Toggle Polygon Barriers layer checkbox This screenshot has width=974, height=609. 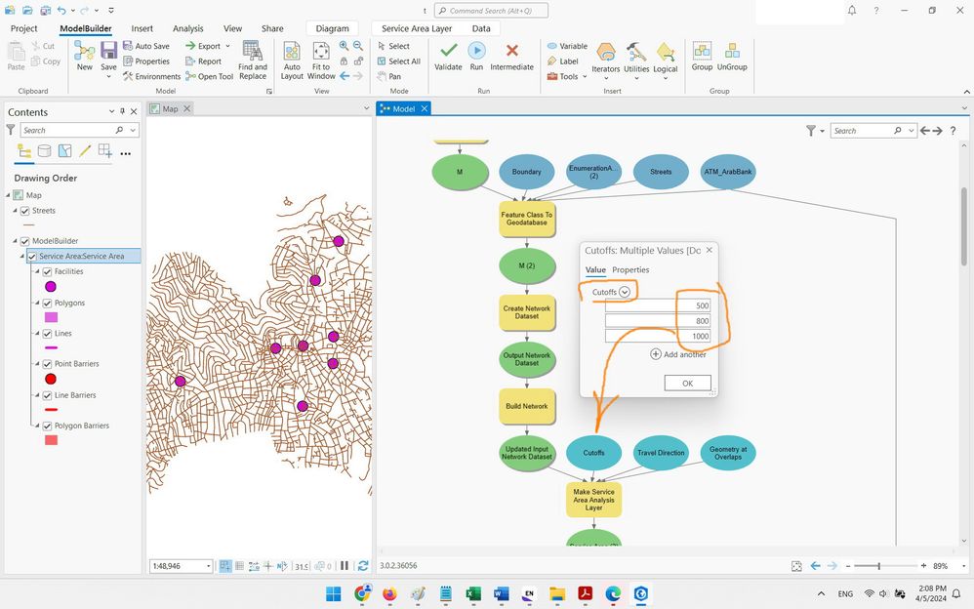(x=47, y=426)
